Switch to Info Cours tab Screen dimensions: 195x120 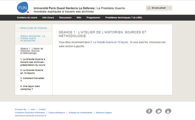pos(48,18)
